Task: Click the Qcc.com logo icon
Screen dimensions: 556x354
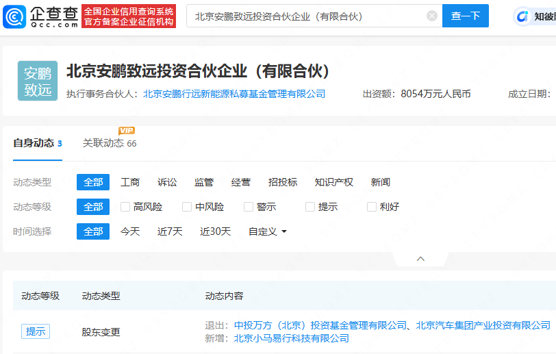Action: coord(15,16)
